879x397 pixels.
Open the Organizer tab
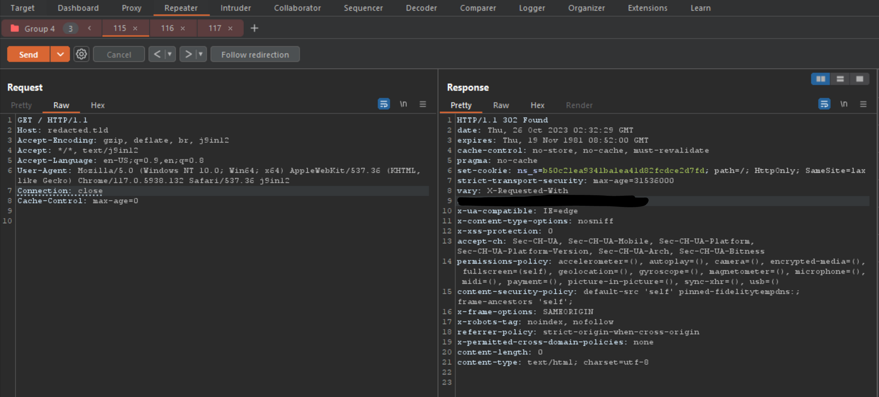586,8
